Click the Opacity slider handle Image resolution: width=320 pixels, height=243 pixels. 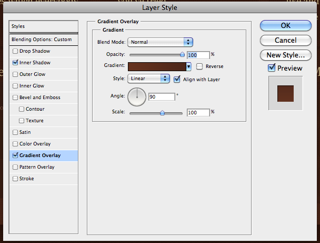tap(182, 55)
